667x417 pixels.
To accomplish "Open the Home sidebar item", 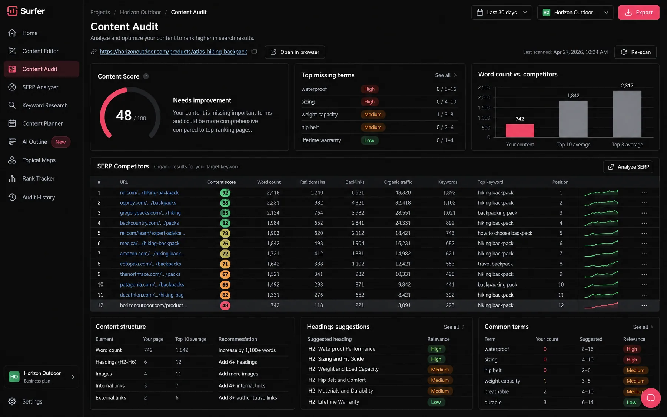I will (42, 33).
